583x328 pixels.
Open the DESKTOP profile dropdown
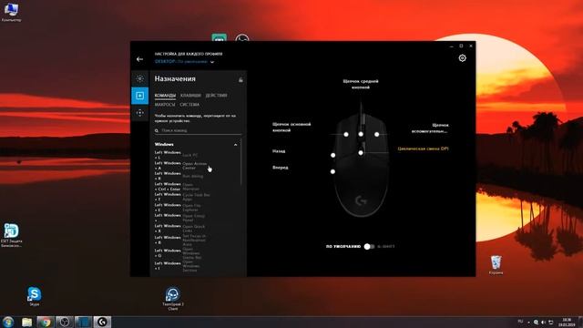[184, 62]
